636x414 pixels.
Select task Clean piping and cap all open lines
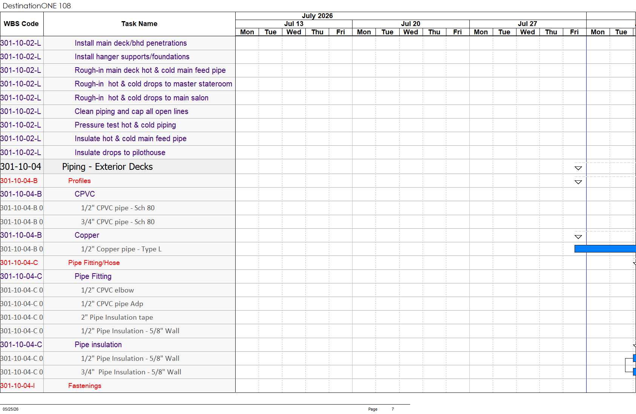(132, 111)
